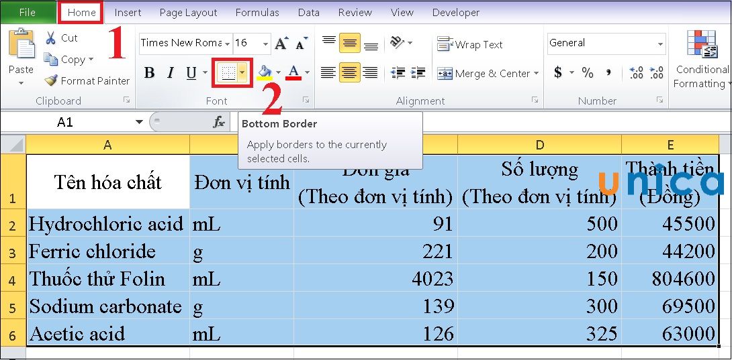Click the Bottom Border icon

228,73
